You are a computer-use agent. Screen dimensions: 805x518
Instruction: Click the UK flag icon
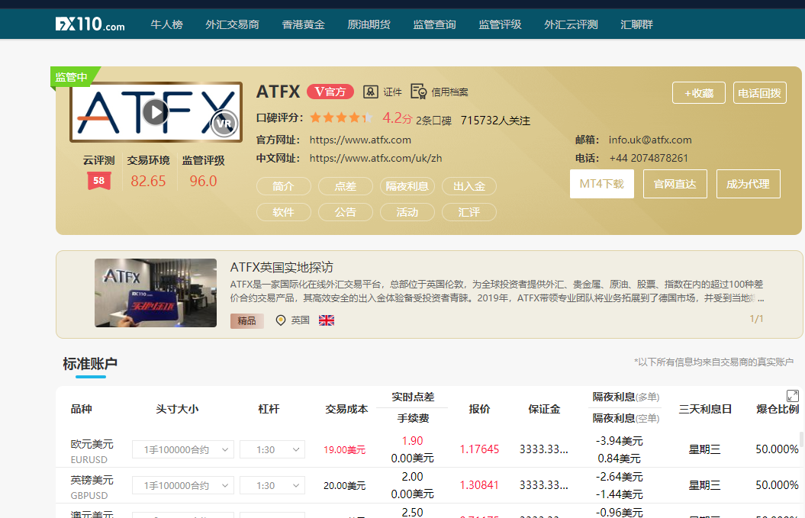click(x=327, y=320)
